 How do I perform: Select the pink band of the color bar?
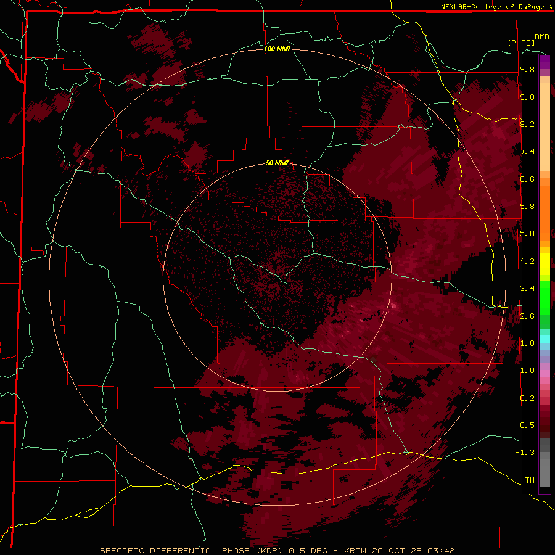[545, 374]
